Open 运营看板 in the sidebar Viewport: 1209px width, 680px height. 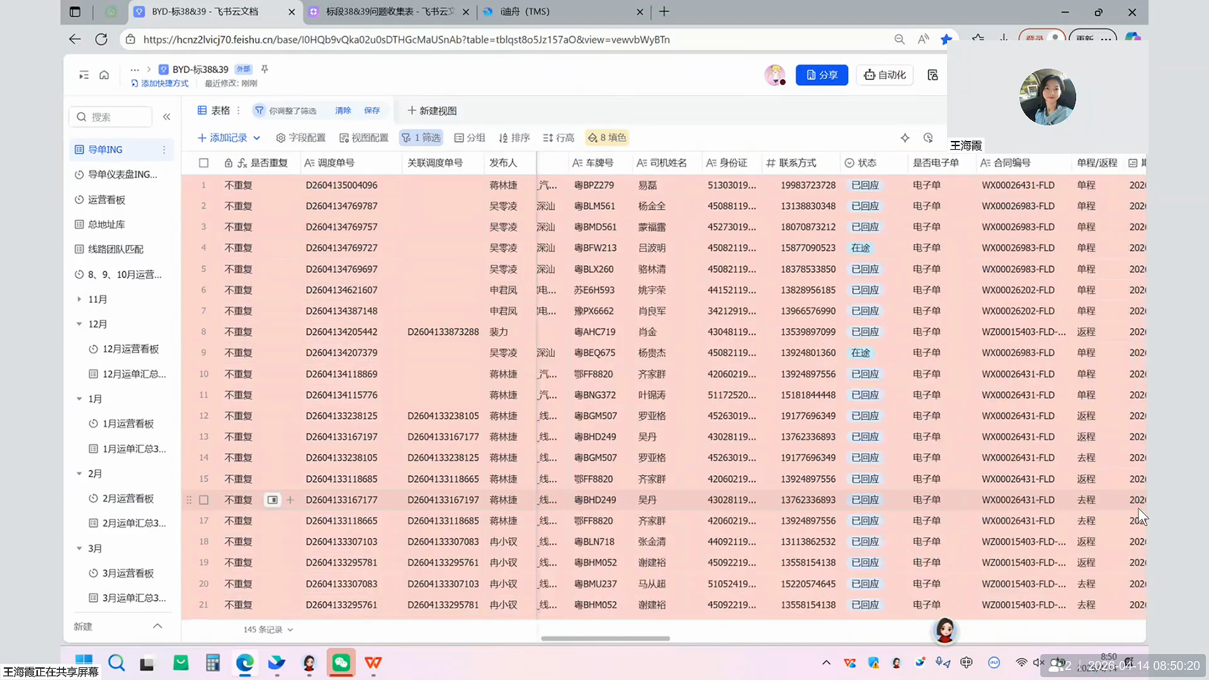tap(106, 200)
